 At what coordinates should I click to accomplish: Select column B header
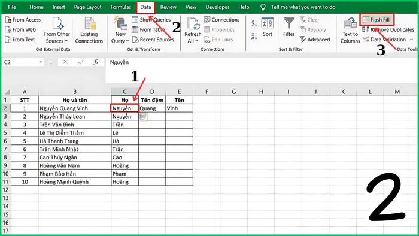[75, 92]
